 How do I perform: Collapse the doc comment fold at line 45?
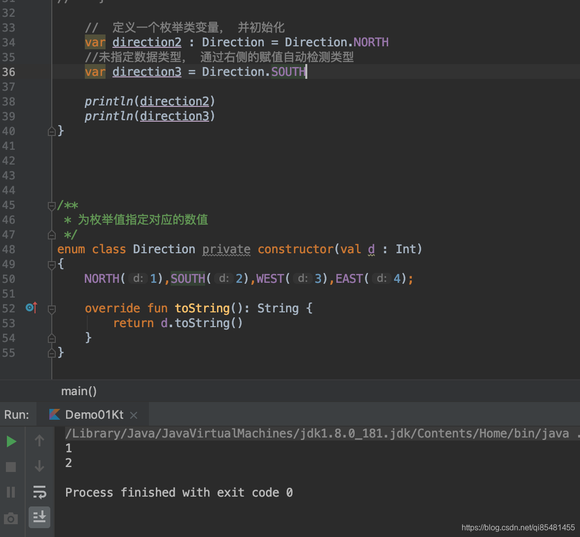tap(52, 206)
